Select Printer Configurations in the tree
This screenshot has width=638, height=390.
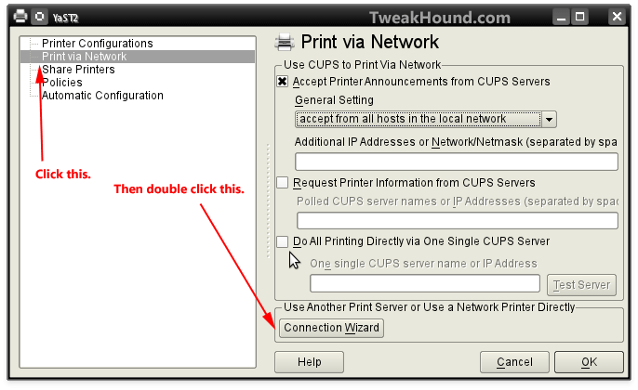click(x=98, y=44)
